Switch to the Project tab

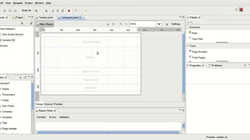pos(18,17)
